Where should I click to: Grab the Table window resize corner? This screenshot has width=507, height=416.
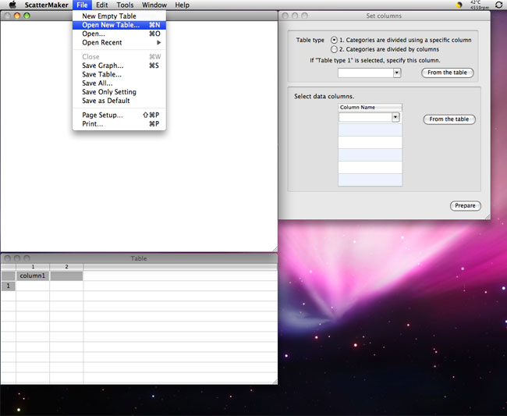tap(275, 382)
